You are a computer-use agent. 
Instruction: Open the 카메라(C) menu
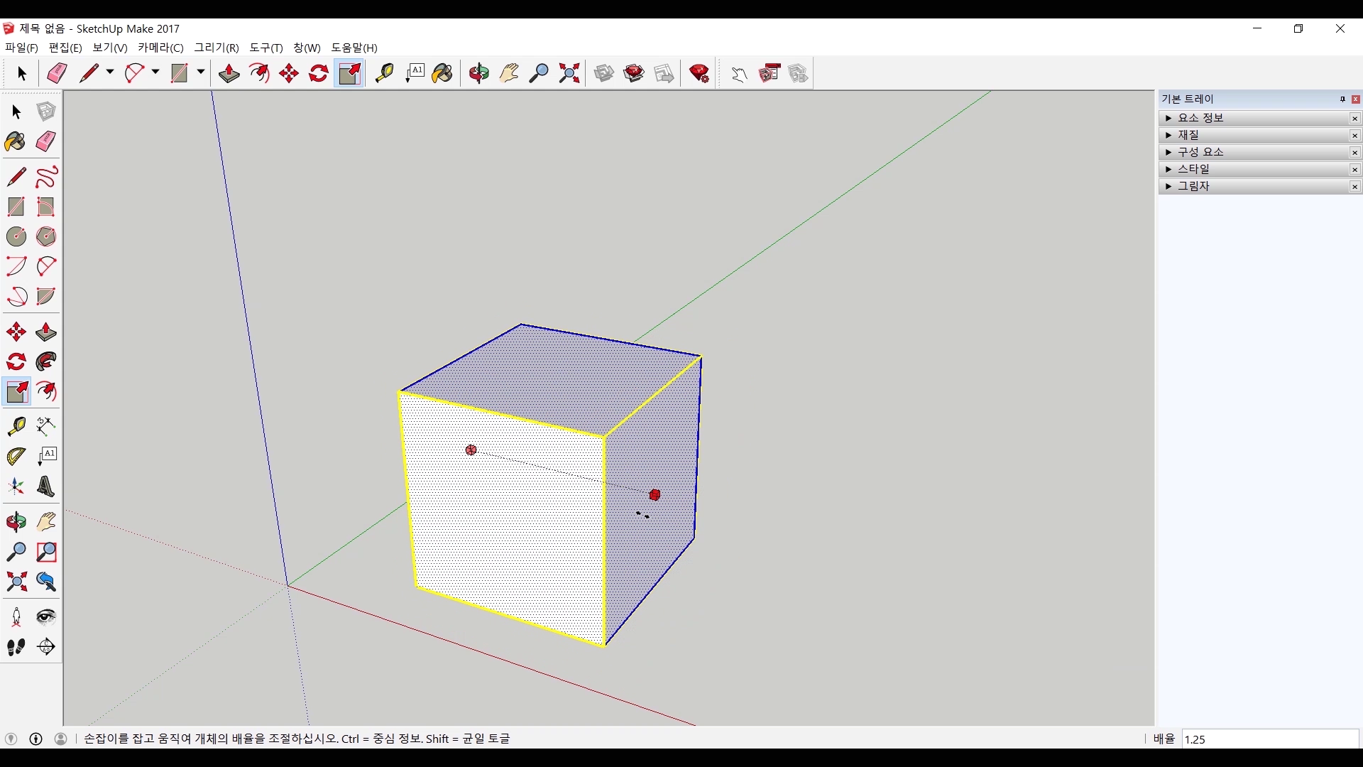[x=160, y=48]
